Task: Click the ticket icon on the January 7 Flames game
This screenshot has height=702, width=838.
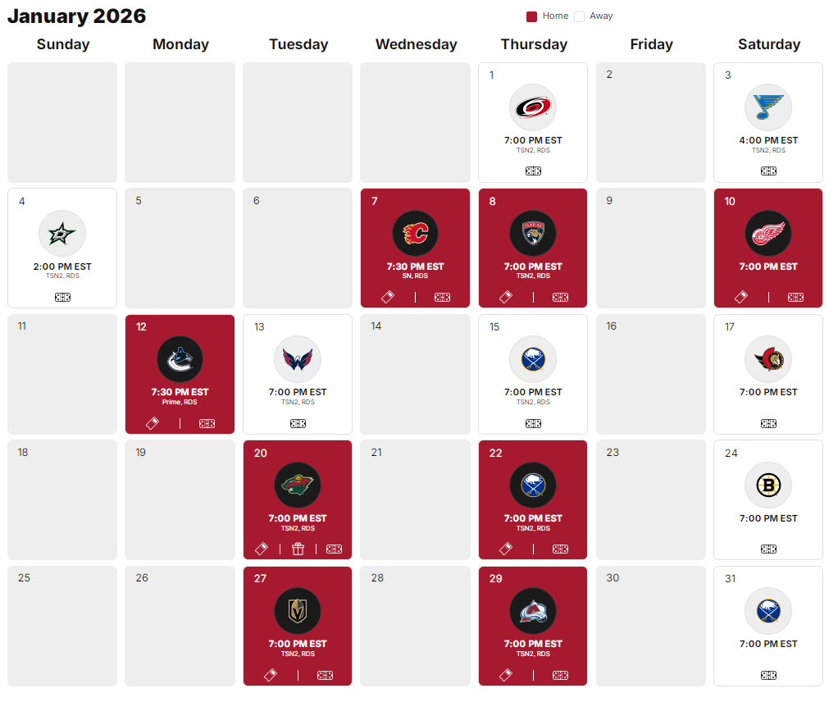Action: pyautogui.click(x=387, y=297)
